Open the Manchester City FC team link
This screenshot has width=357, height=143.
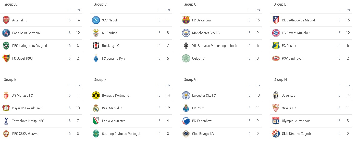(206, 33)
